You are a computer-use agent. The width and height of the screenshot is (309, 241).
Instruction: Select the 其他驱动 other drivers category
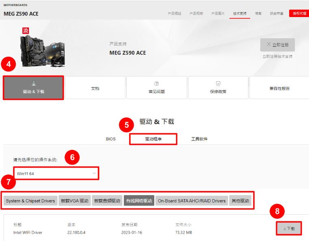[x=240, y=201]
